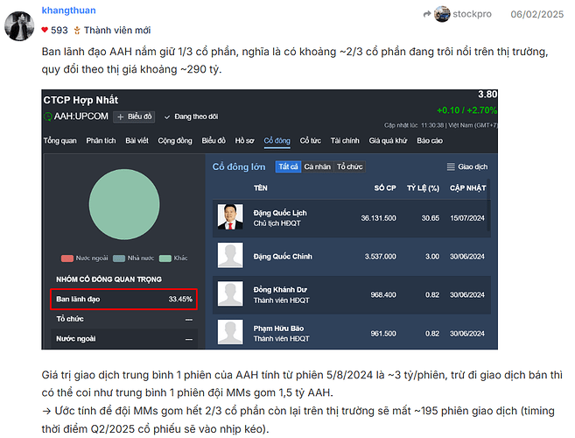The image size is (575, 438).
Task: Click the blue-grey Nhà nước legend swatch
Action: point(119,258)
